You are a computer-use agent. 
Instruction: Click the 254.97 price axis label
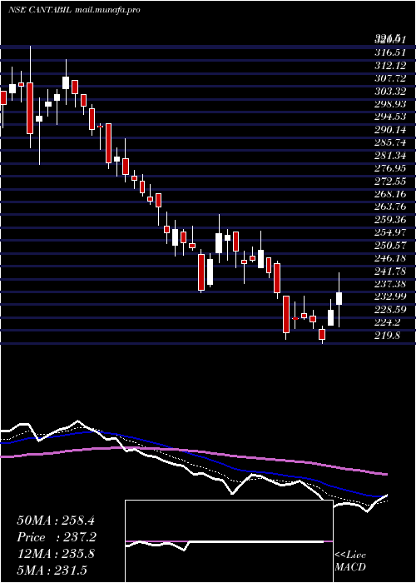coord(390,232)
